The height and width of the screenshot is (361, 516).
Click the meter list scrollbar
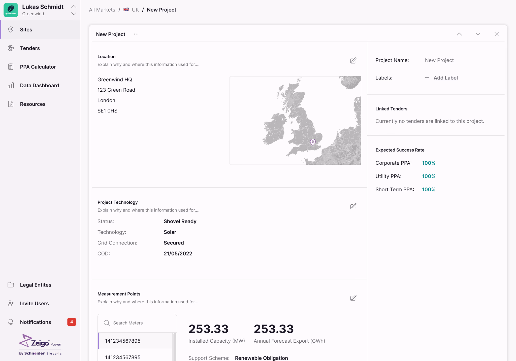pos(175,347)
